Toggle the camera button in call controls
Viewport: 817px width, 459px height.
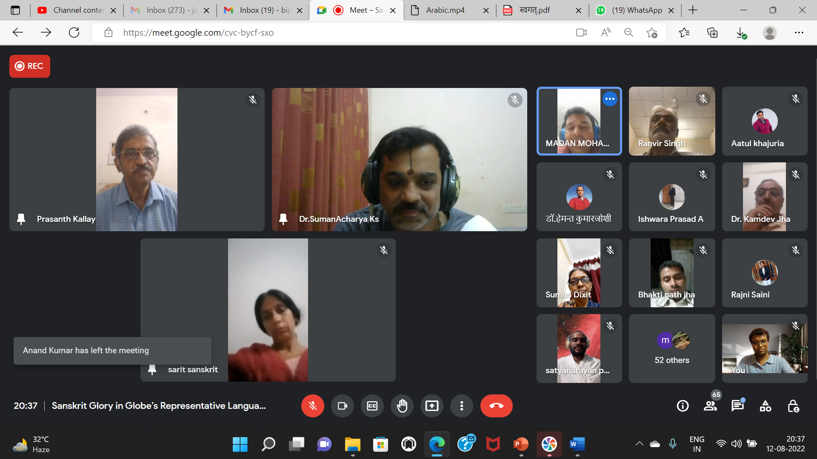click(x=342, y=406)
